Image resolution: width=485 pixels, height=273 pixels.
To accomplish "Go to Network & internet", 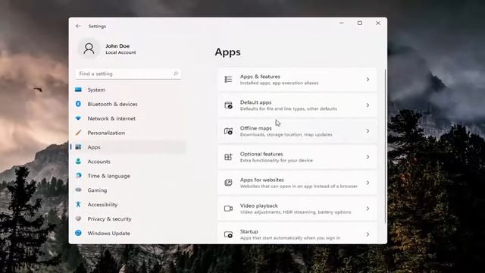I will 111,118.
